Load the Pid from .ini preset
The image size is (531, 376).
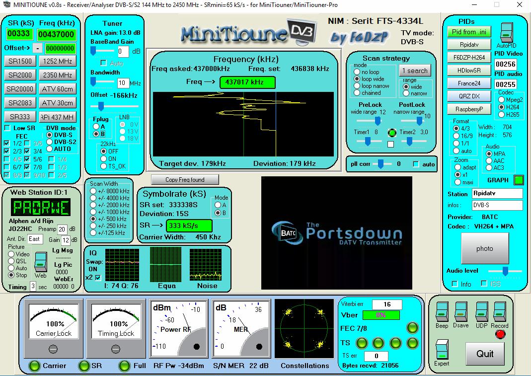coord(469,32)
